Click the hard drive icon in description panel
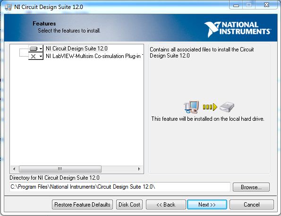Viewport: 281px width, 216px height. (227, 107)
